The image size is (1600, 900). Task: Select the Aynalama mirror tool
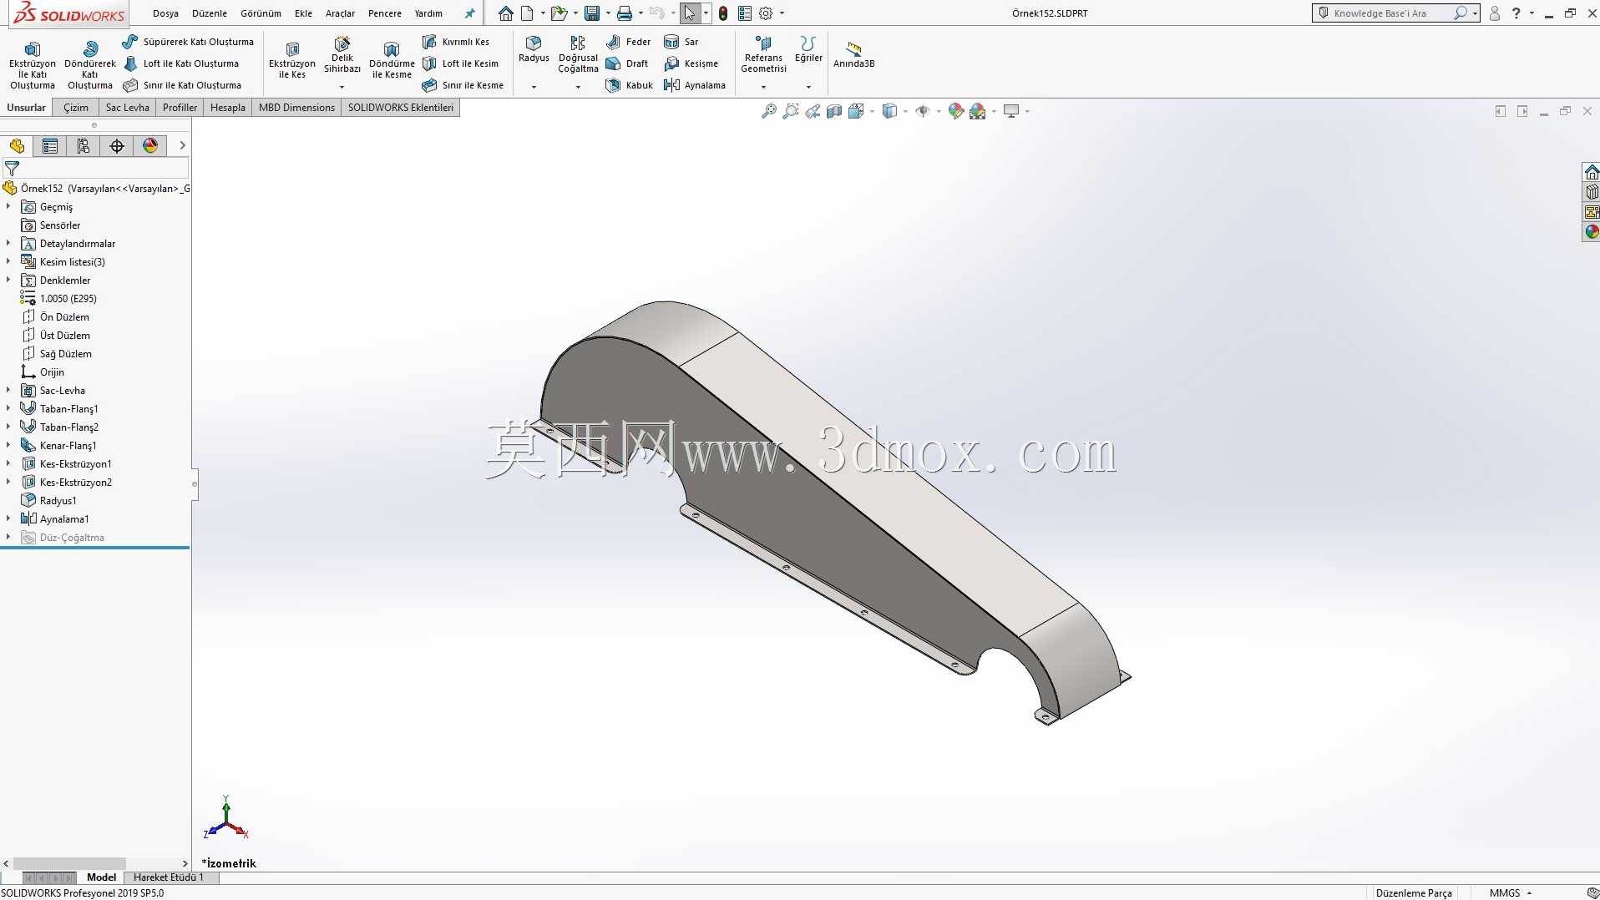click(x=695, y=85)
